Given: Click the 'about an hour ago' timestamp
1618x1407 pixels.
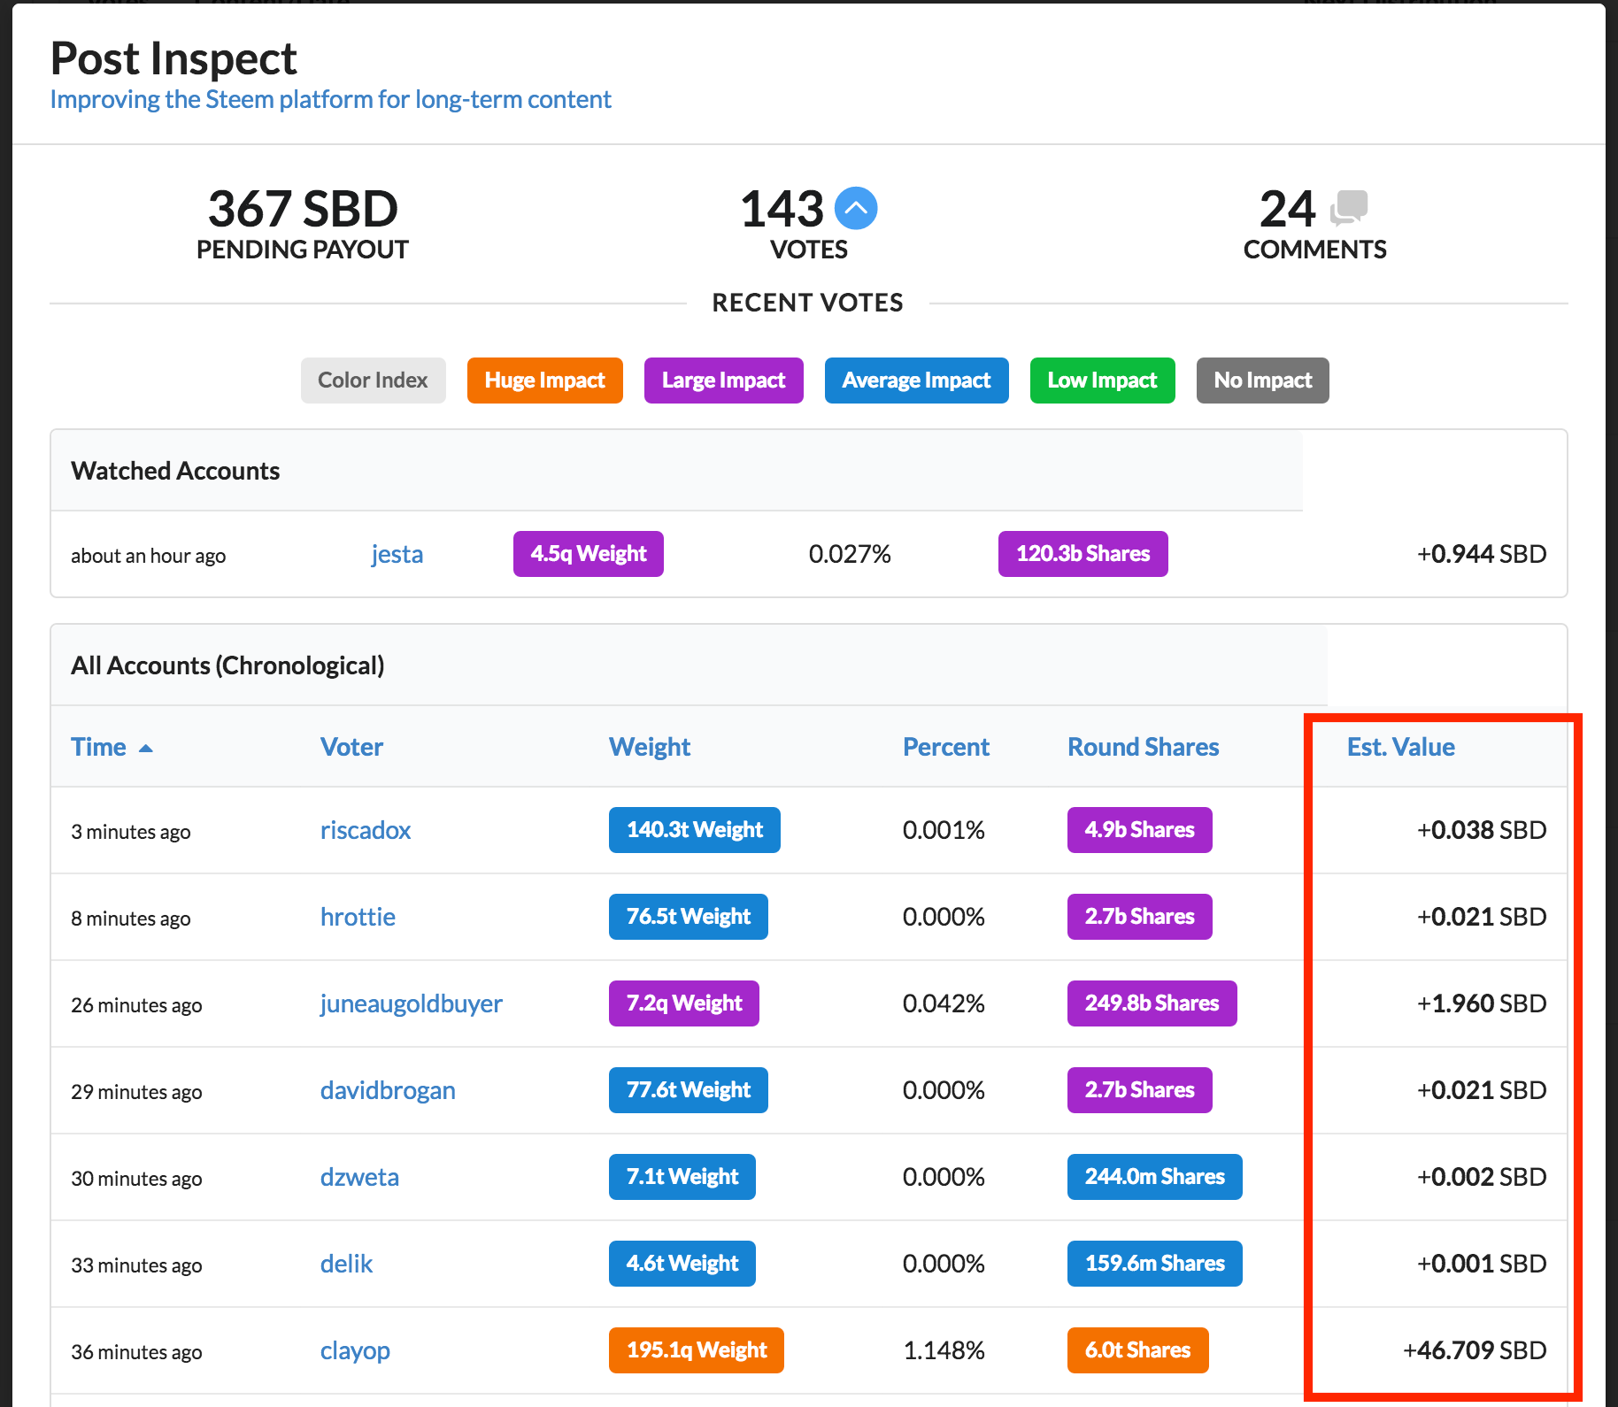Looking at the screenshot, I should [148, 556].
